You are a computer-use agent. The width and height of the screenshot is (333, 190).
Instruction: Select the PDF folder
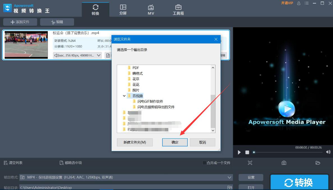(x=133, y=68)
